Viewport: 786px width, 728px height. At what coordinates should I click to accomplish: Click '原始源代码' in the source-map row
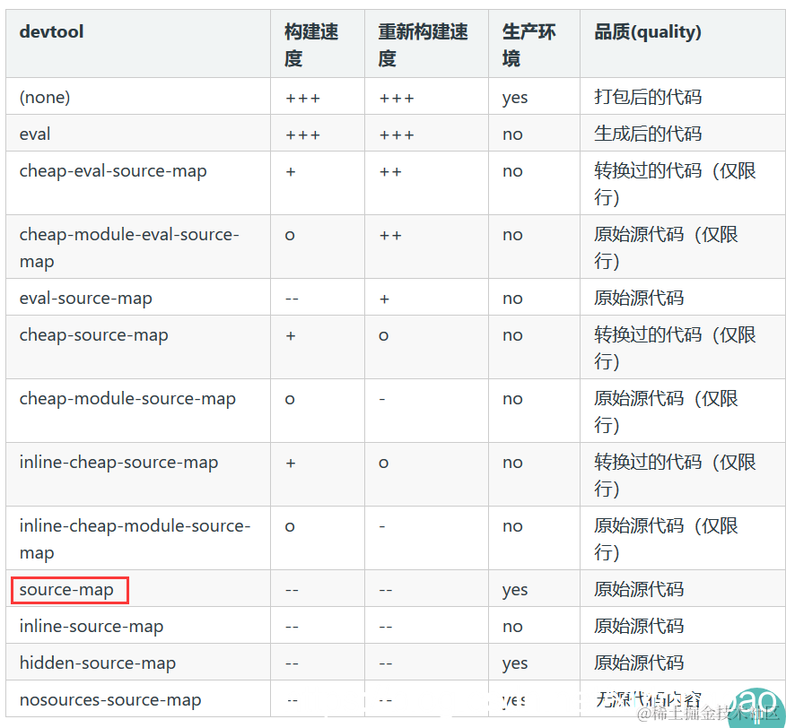[639, 589]
